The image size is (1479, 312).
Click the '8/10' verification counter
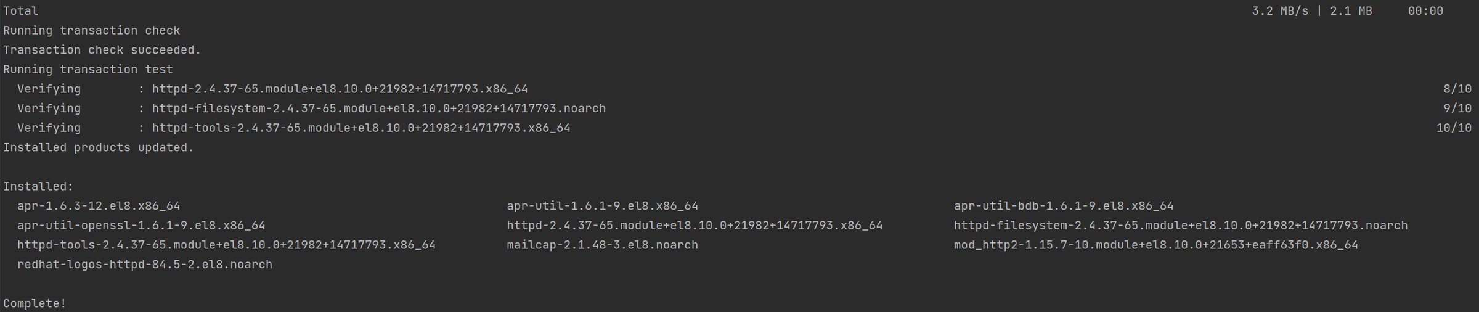(1457, 89)
